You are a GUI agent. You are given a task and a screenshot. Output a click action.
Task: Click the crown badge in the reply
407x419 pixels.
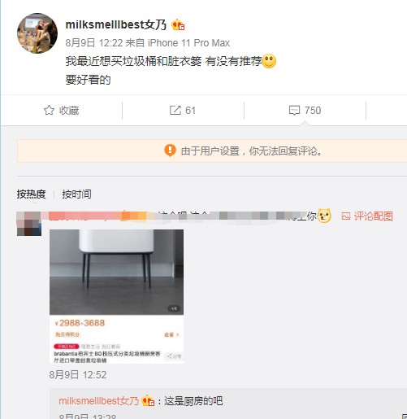tap(148, 400)
